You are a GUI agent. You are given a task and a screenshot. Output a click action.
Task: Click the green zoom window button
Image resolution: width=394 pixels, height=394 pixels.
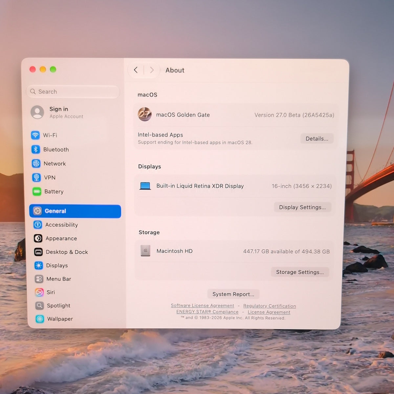pos(53,69)
